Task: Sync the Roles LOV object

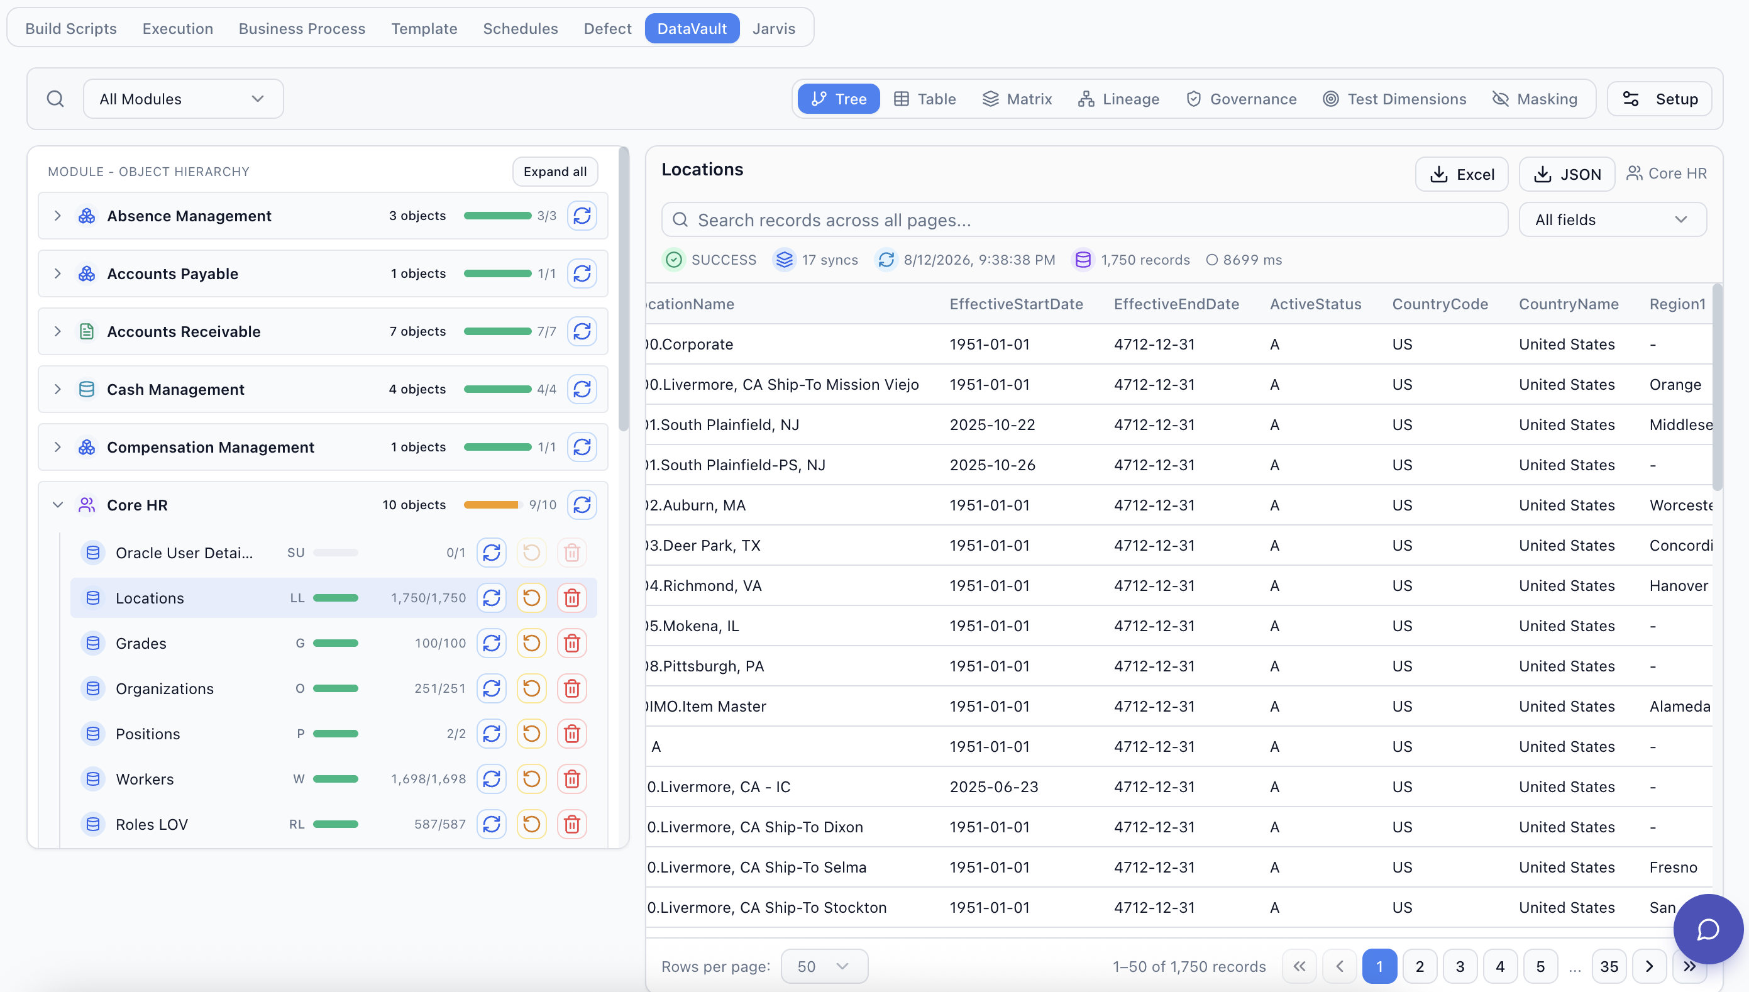Action: (x=491, y=824)
